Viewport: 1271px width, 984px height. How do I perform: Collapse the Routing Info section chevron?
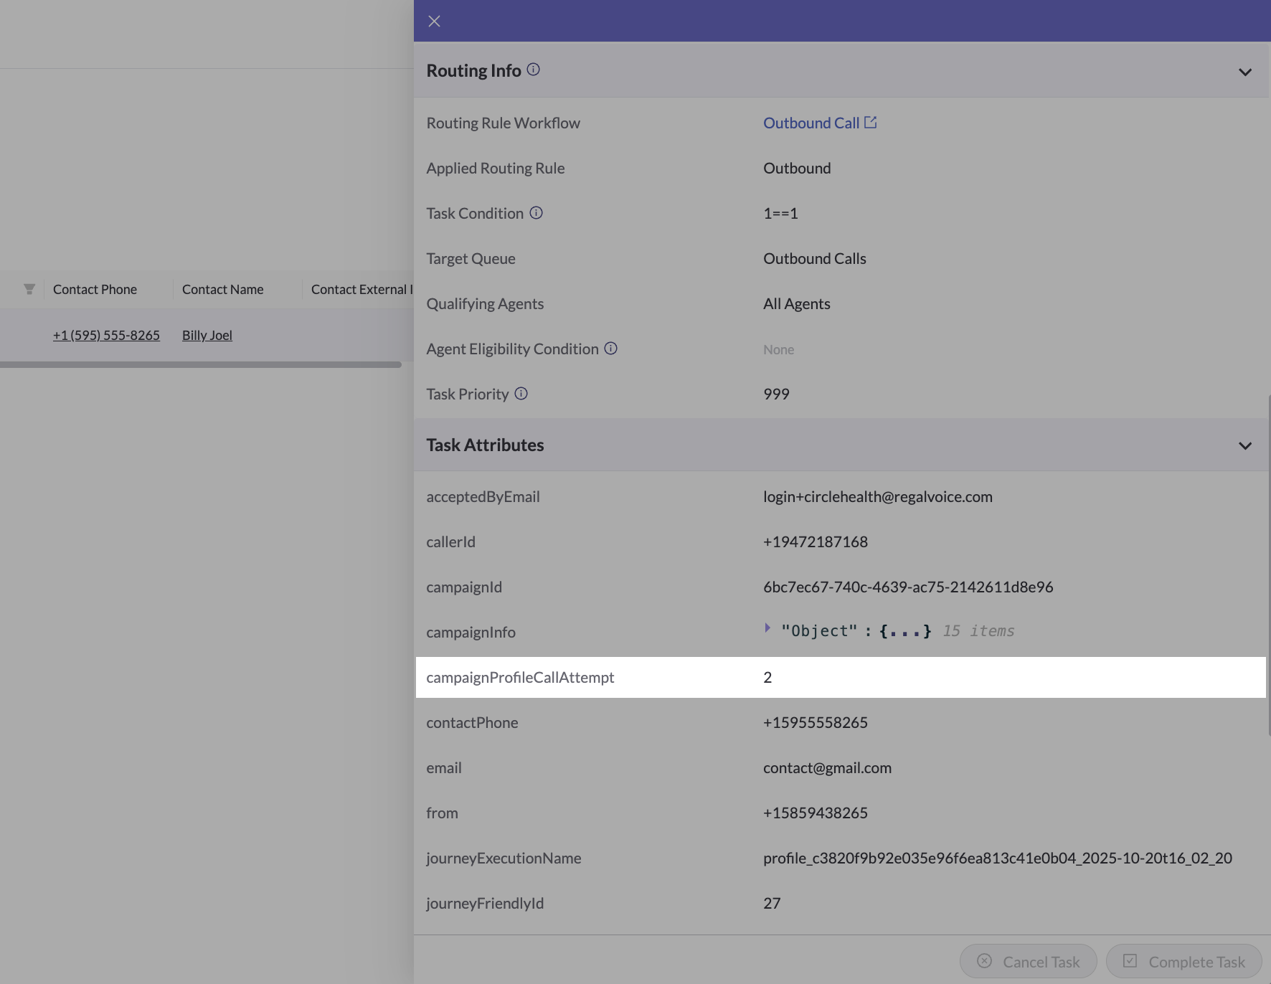(1244, 72)
